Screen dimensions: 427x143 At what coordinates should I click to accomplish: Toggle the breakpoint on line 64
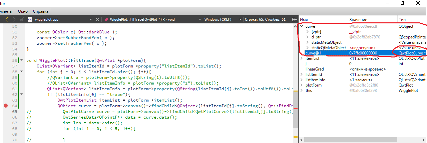pyautogui.click(x=5, y=106)
